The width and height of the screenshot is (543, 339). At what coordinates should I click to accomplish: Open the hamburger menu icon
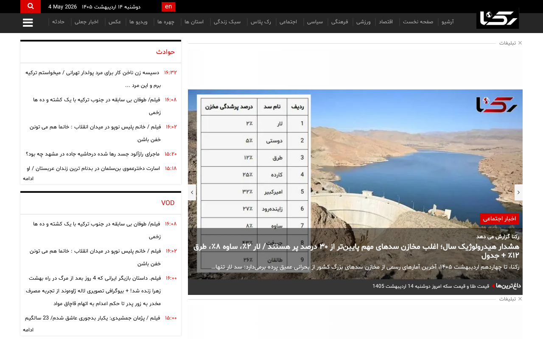pos(28,23)
